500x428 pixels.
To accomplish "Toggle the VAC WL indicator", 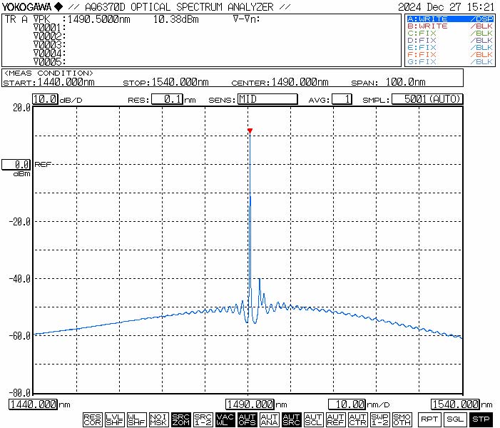I will pos(225,419).
